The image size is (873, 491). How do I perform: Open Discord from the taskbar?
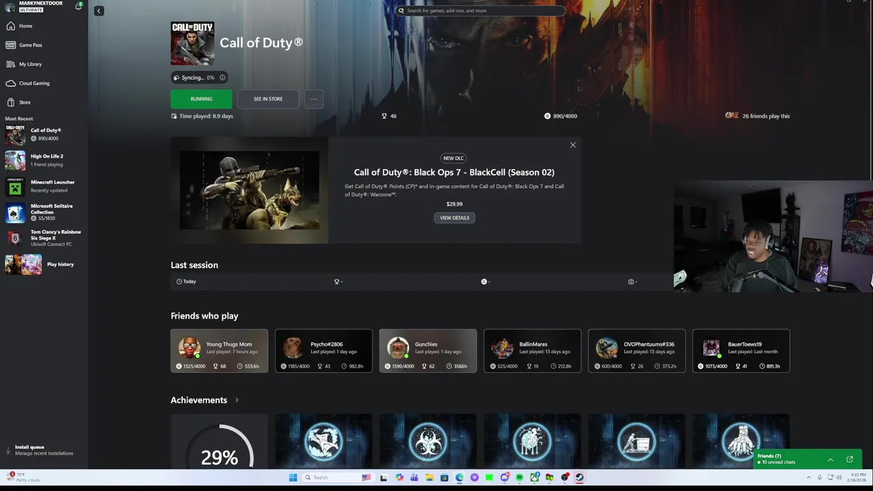coord(505,477)
